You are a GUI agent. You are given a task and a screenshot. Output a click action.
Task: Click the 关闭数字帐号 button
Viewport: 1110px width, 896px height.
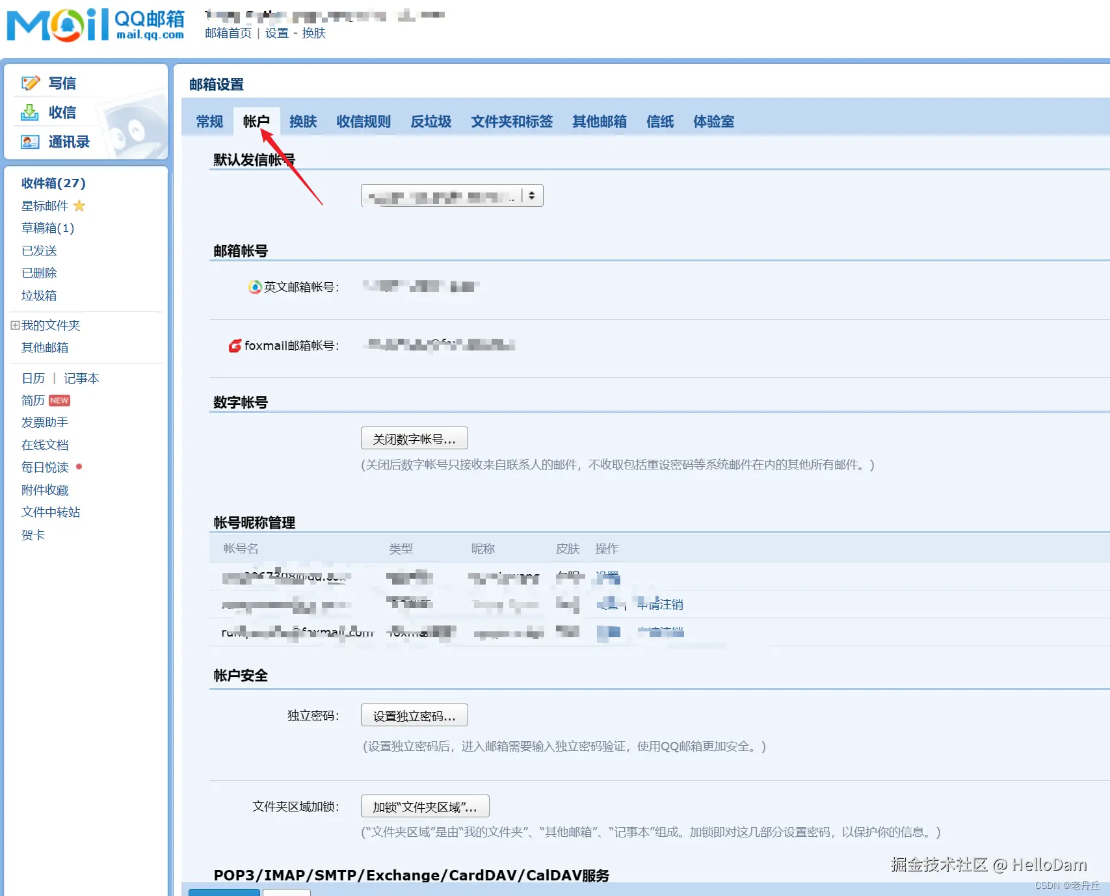[414, 438]
